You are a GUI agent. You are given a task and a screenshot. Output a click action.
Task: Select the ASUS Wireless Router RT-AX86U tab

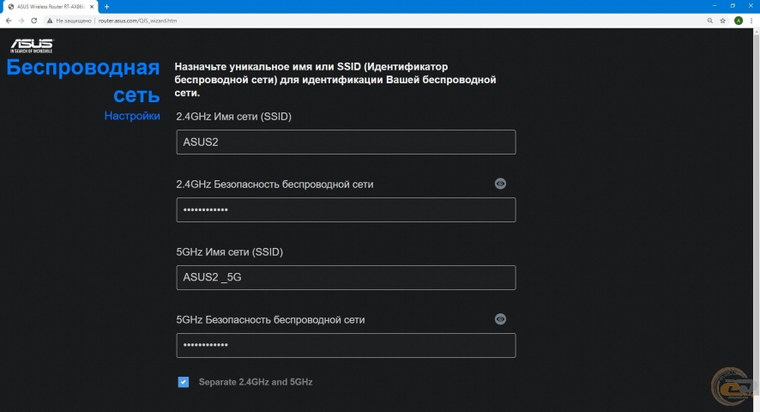[51, 7]
